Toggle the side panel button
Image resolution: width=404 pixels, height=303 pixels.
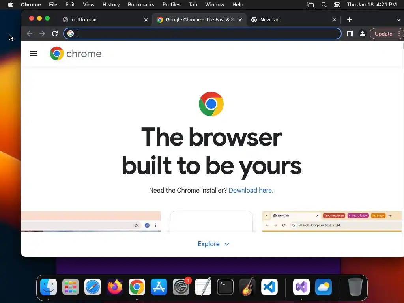tap(350, 34)
